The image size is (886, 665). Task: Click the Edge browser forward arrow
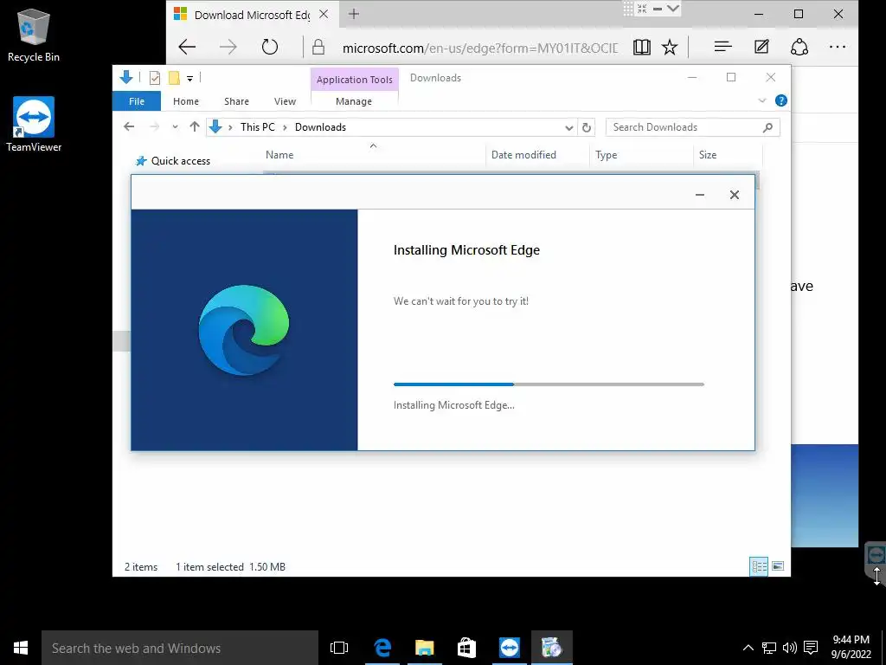point(228,47)
